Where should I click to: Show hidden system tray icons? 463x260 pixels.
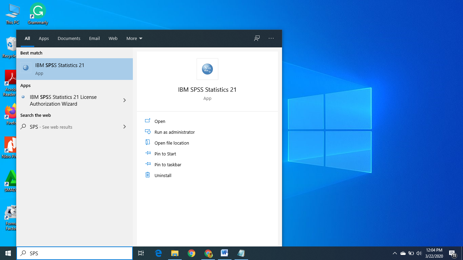pyautogui.click(x=395, y=253)
